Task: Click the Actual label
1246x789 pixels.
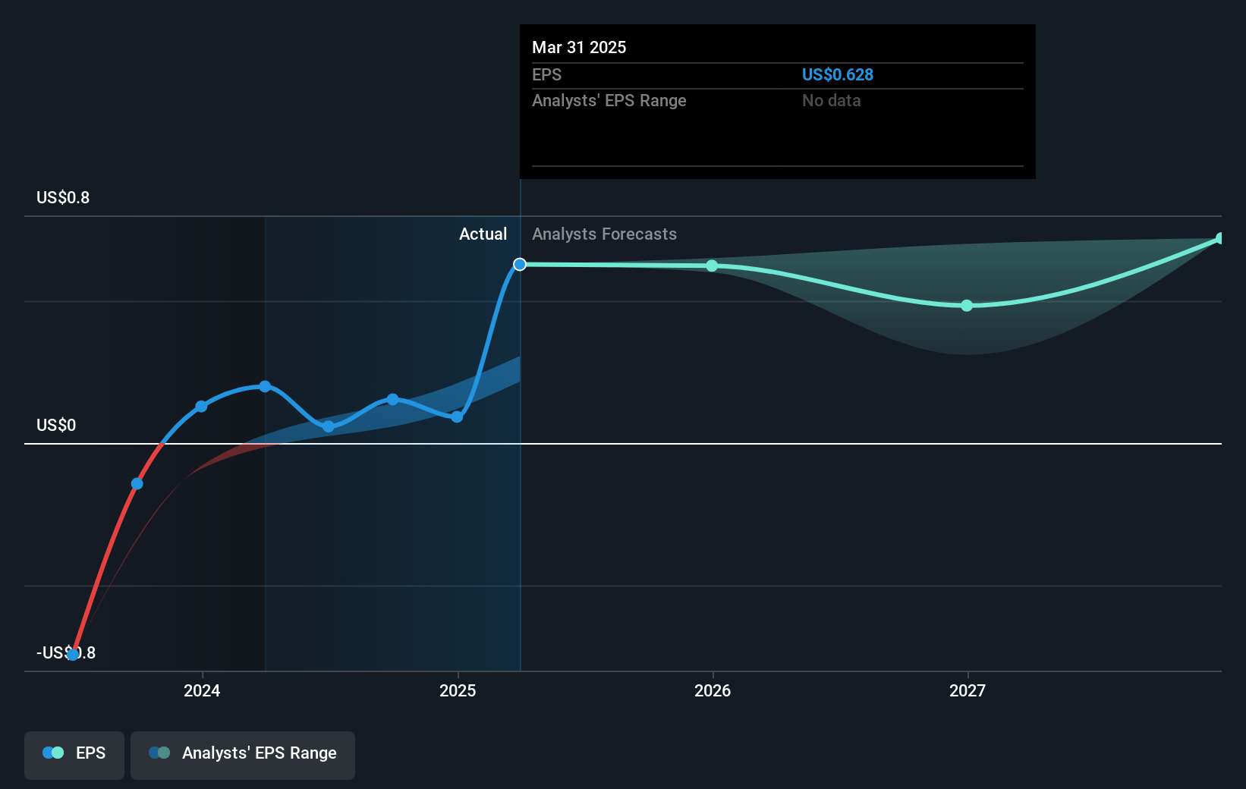Action: pyautogui.click(x=483, y=234)
